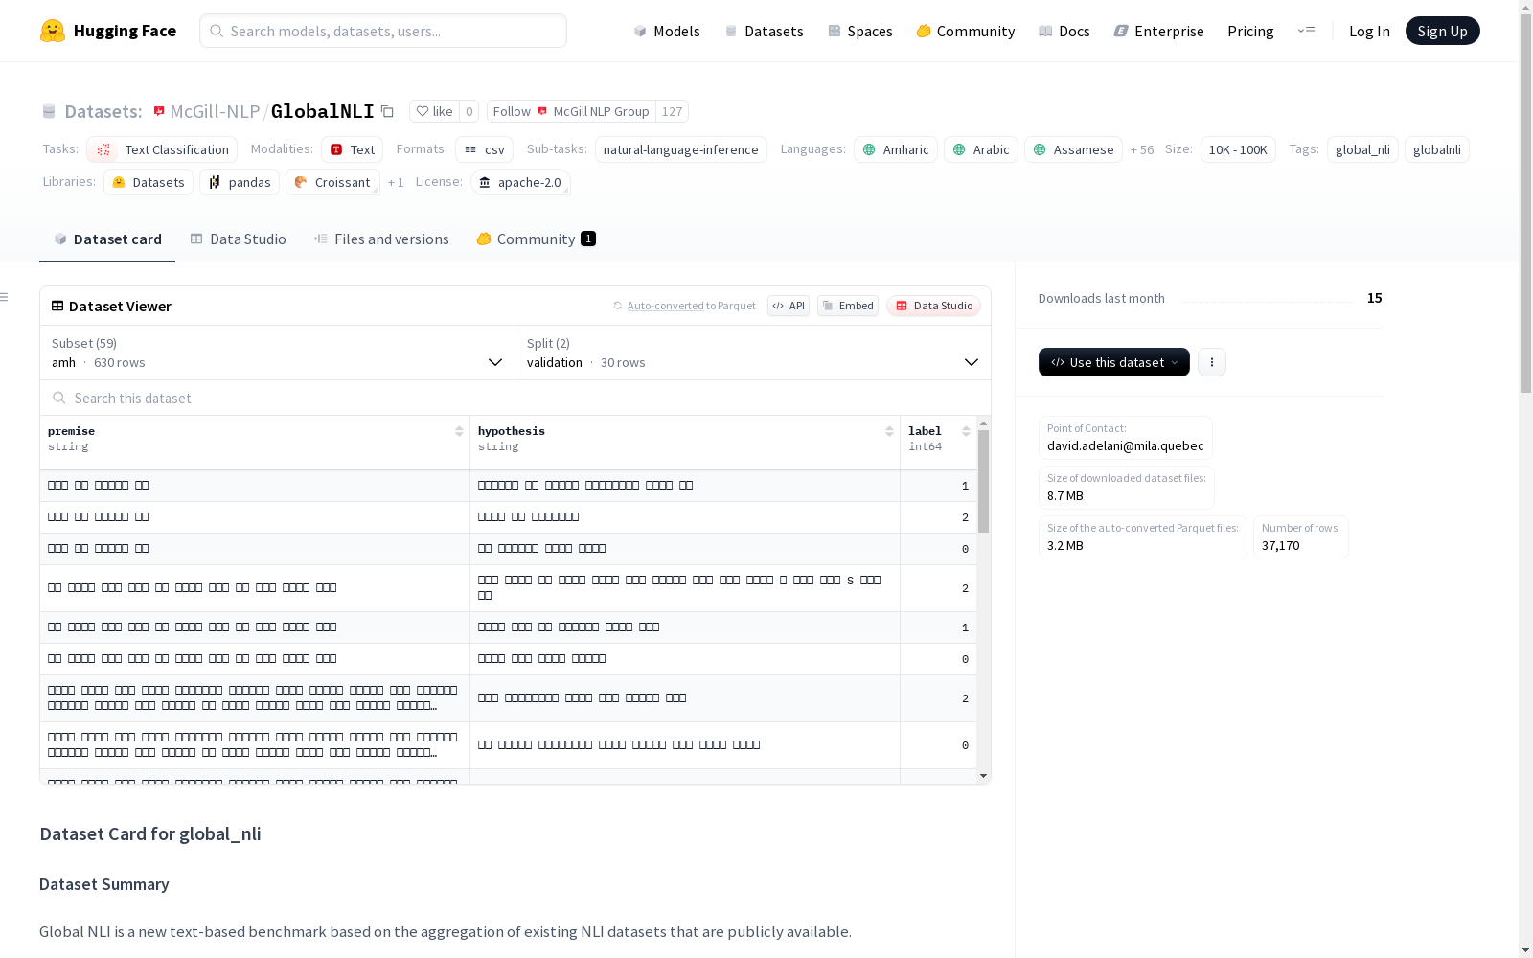
Task: Open Community in the top navigation
Action: coord(966,31)
